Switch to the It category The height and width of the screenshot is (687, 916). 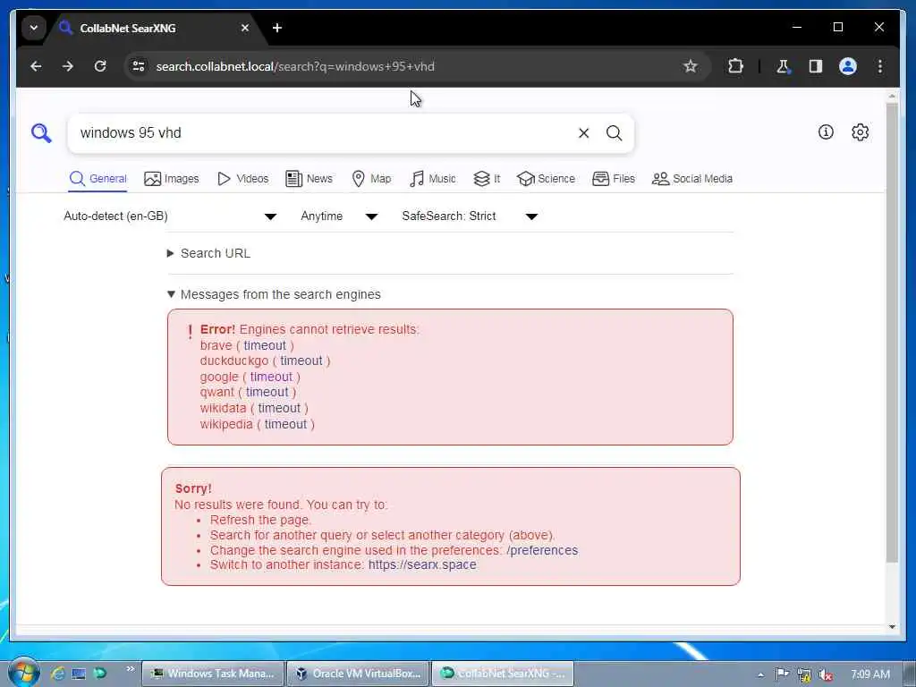pyautogui.click(x=487, y=179)
